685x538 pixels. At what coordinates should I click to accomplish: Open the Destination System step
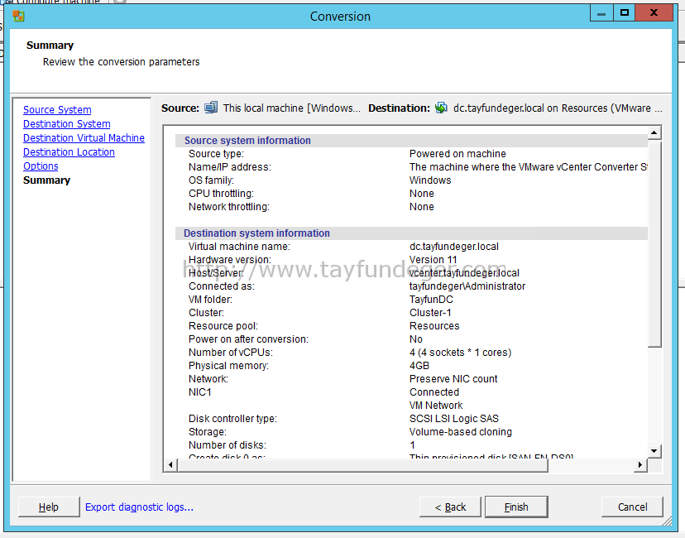[67, 124]
